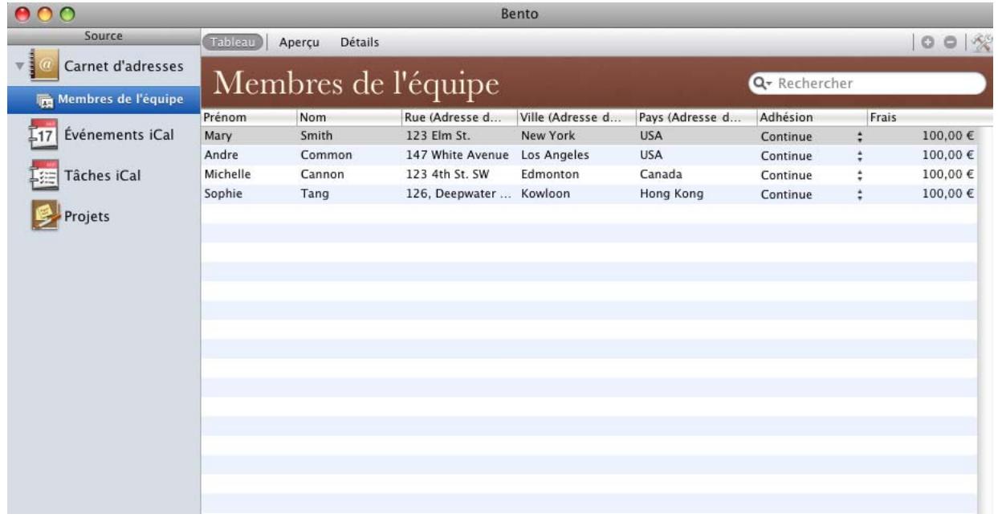Image resolution: width=998 pixels, height=518 pixels.
Task: Select the cell "Kowloon"
Action: pos(576,194)
